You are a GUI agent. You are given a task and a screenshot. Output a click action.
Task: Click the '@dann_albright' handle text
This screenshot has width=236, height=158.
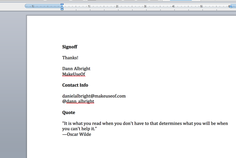coord(78,101)
